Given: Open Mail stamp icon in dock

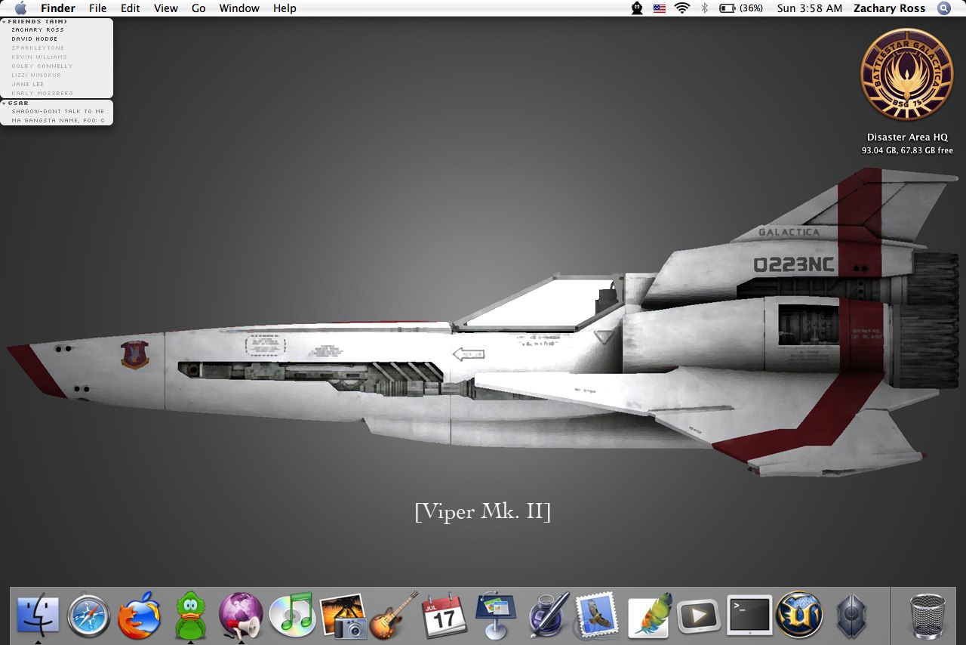Looking at the screenshot, I should (x=597, y=615).
